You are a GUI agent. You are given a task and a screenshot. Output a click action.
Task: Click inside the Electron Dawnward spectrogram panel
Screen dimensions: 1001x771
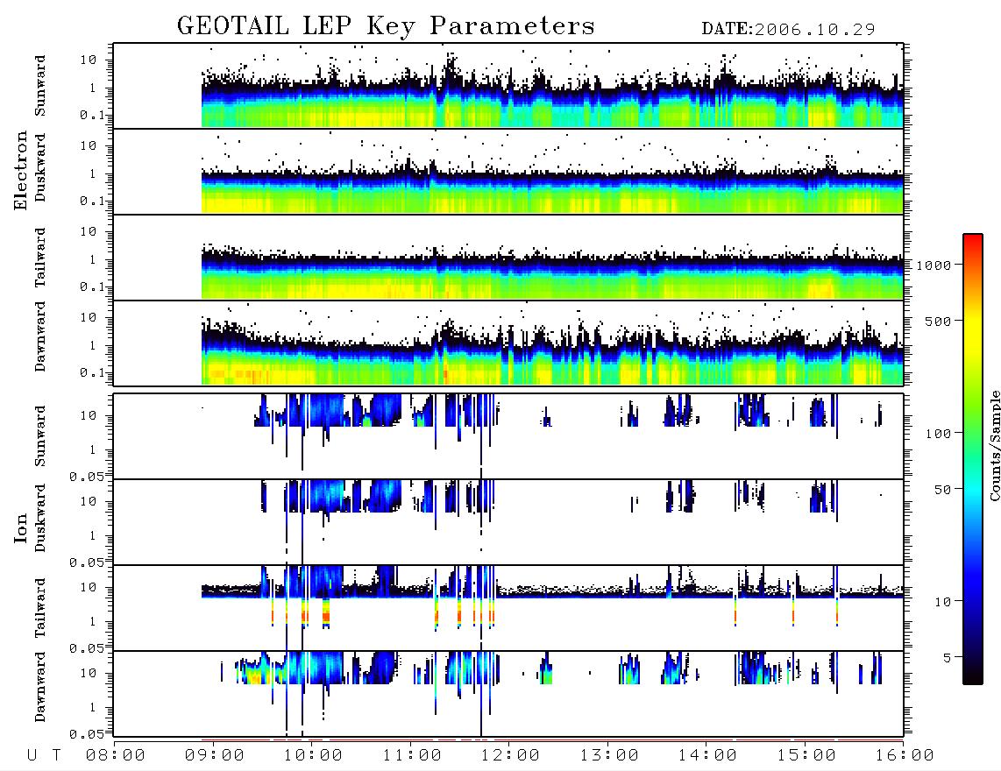(508, 343)
